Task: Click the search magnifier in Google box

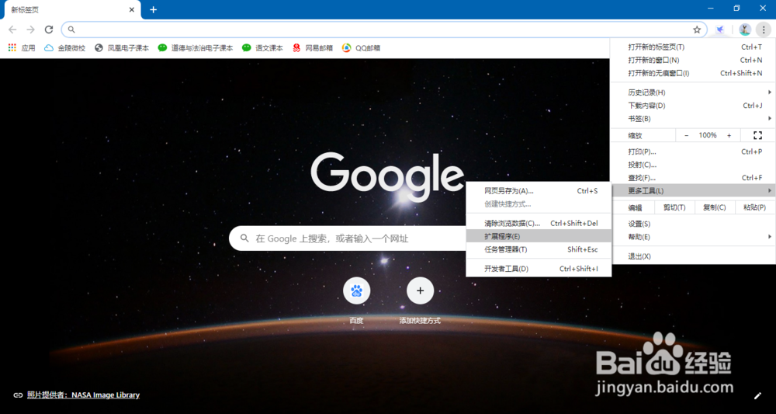Action: [244, 238]
